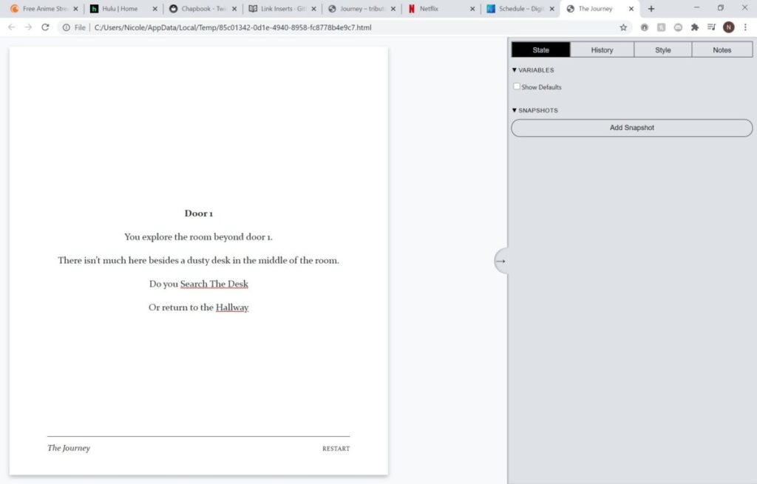Screen dimensions: 757x484
Task: Click the Add Snapshot button
Action: pos(631,128)
